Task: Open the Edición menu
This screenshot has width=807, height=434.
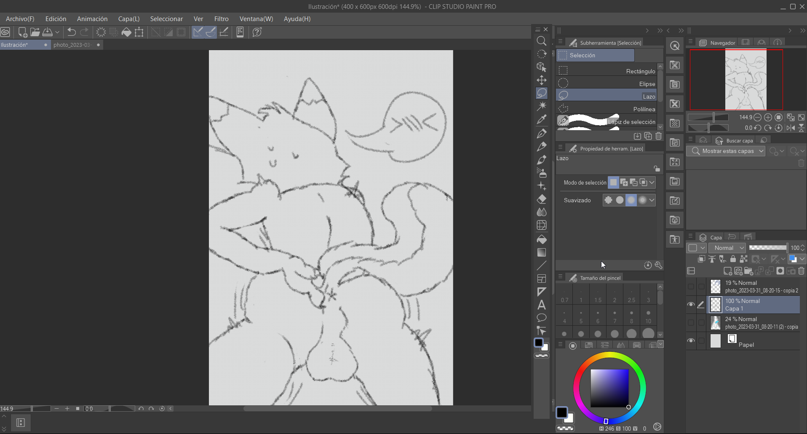Action: pos(56,19)
